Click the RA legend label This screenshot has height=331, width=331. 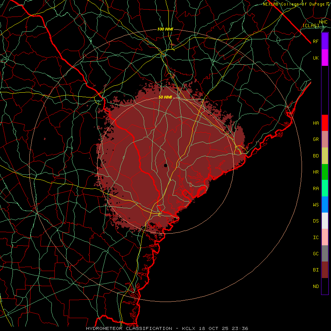point(316,189)
